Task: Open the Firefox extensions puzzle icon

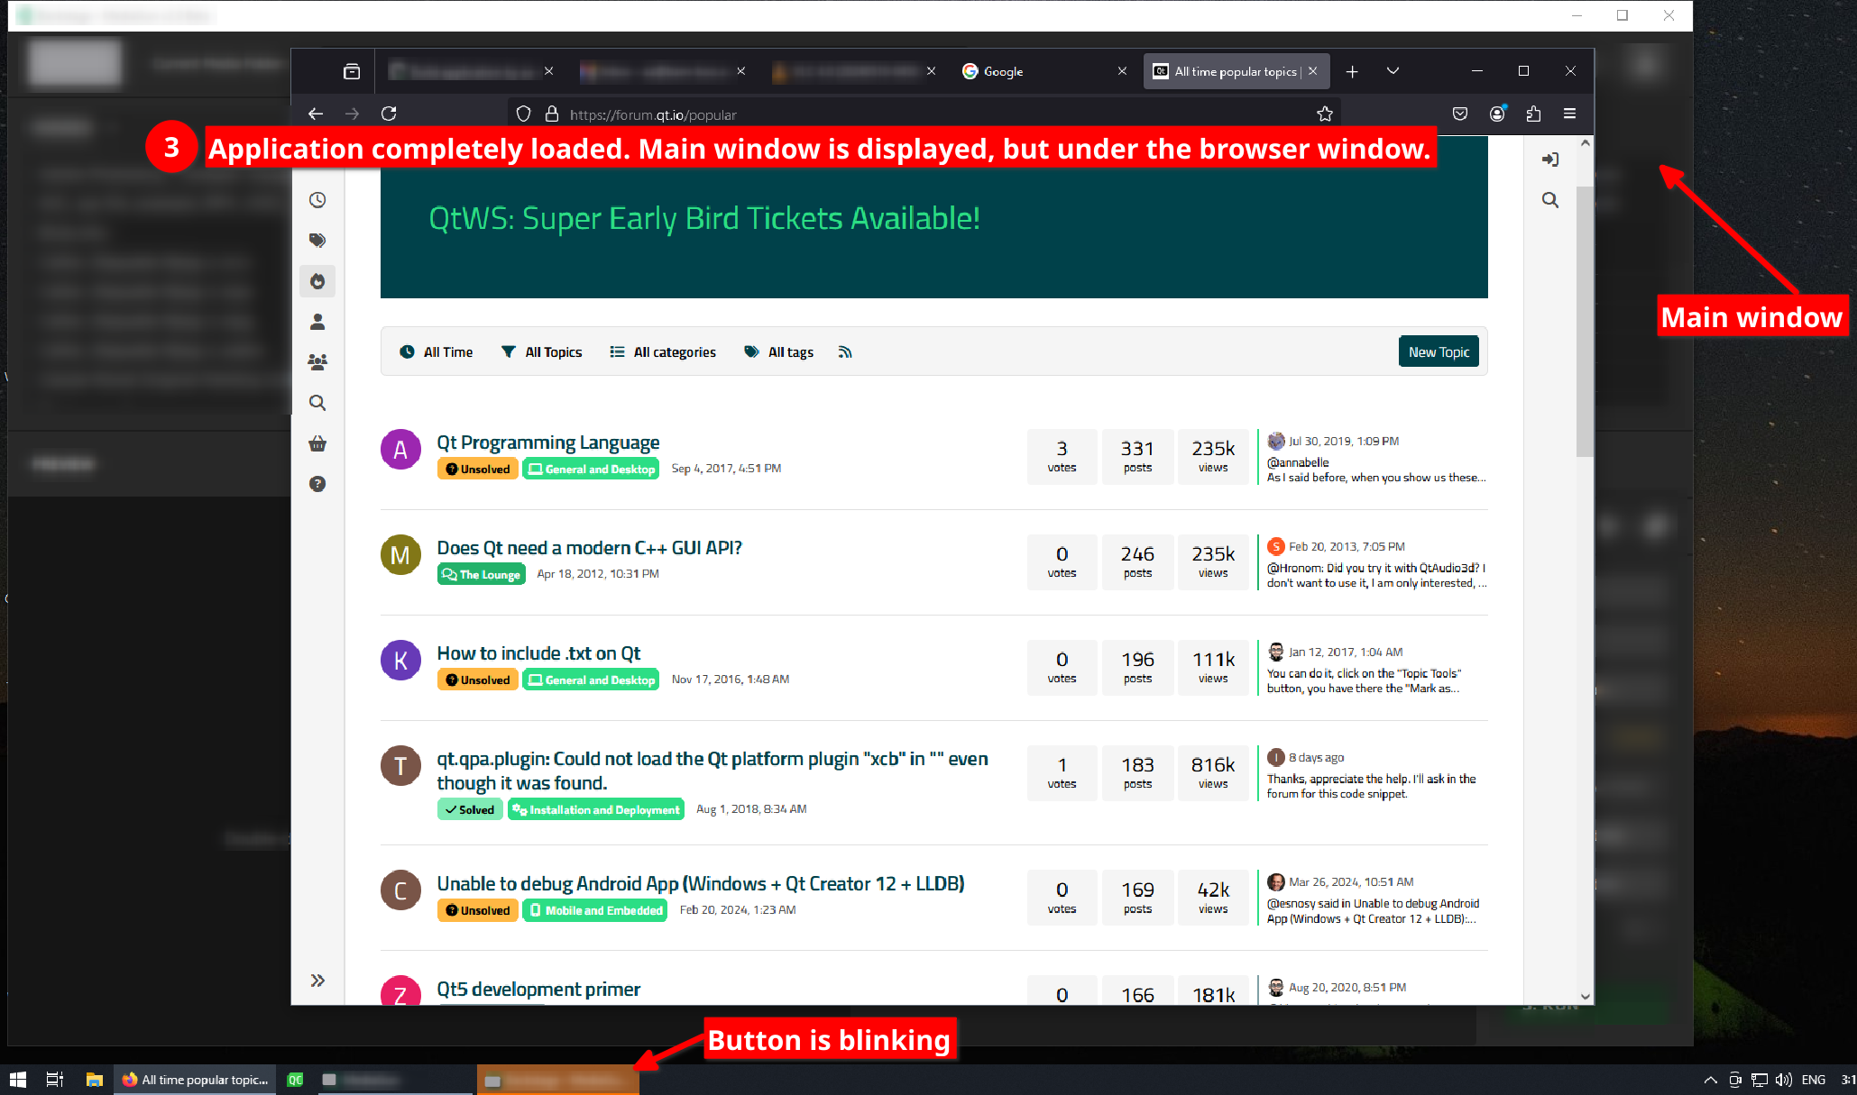Action: click(x=1533, y=114)
